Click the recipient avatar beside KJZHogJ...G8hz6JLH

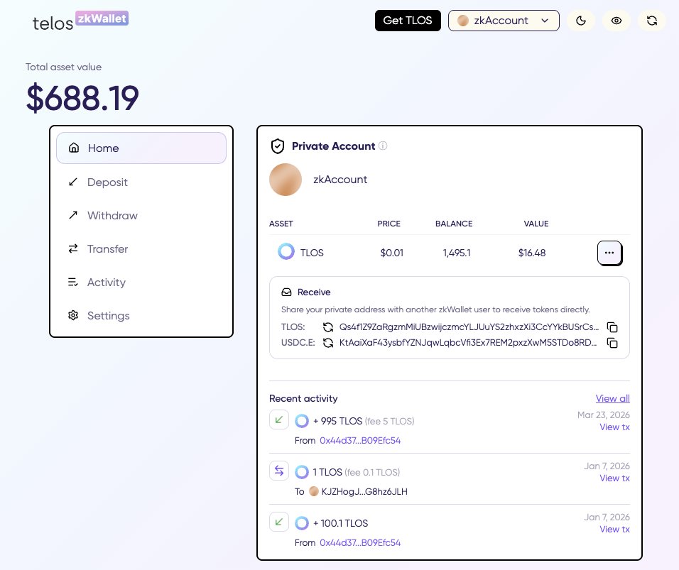click(x=314, y=491)
